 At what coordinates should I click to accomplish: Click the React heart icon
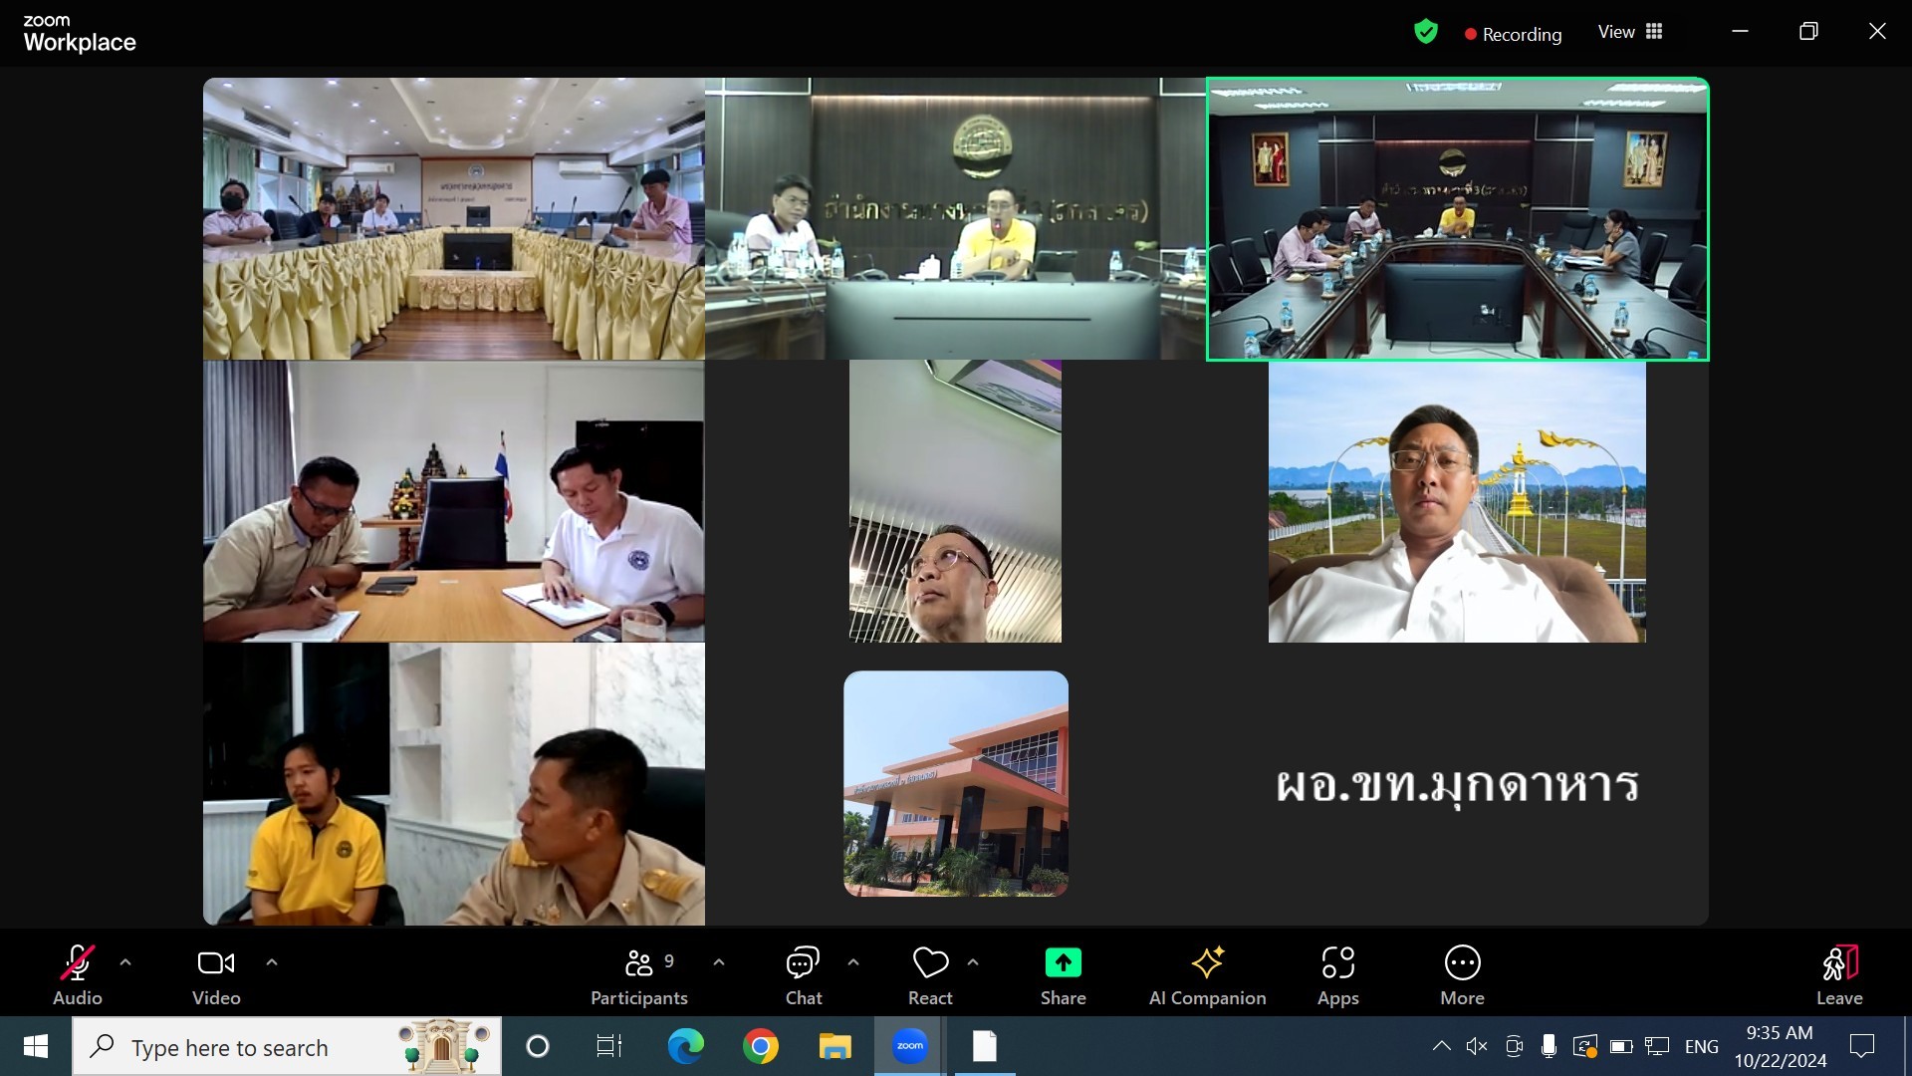click(x=930, y=962)
